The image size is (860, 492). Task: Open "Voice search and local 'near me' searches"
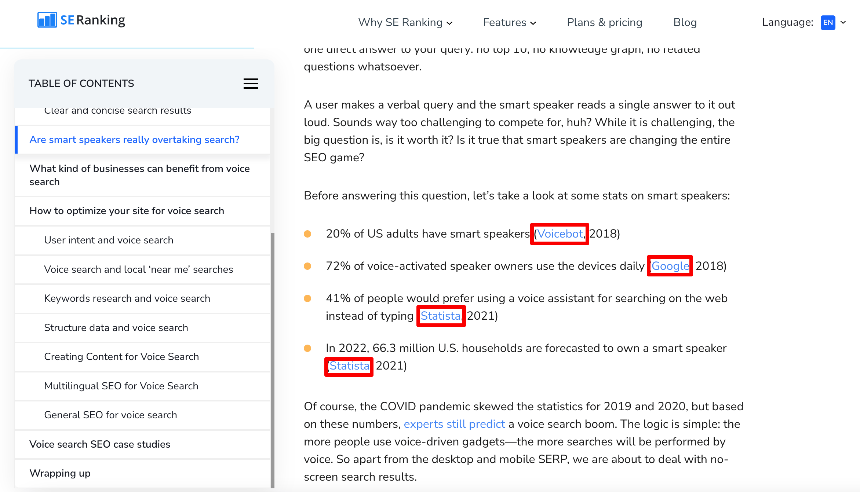pyautogui.click(x=142, y=269)
